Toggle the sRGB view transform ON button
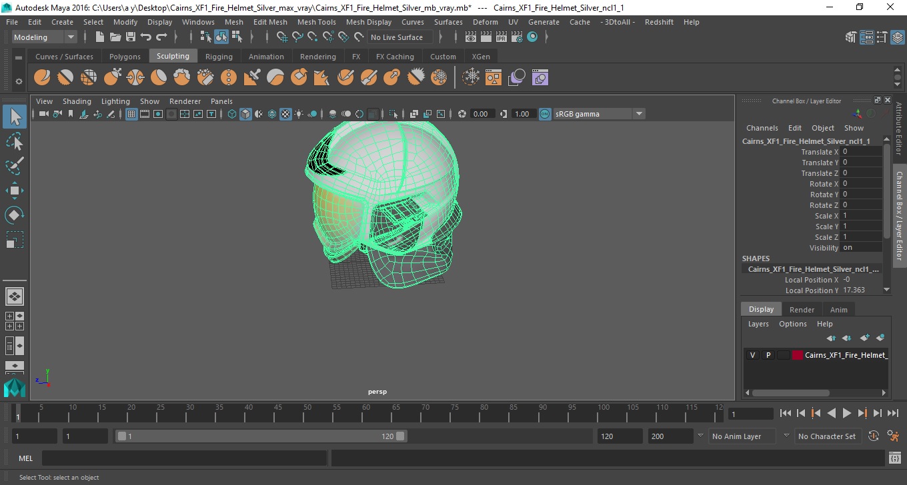Image resolution: width=907 pixels, height=485 pixels. 545,114
